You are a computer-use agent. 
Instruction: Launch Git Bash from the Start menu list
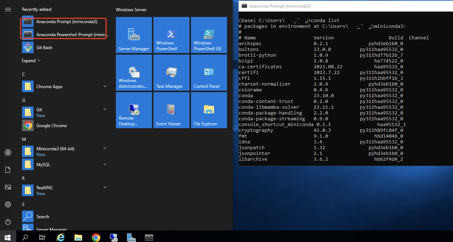44,48
